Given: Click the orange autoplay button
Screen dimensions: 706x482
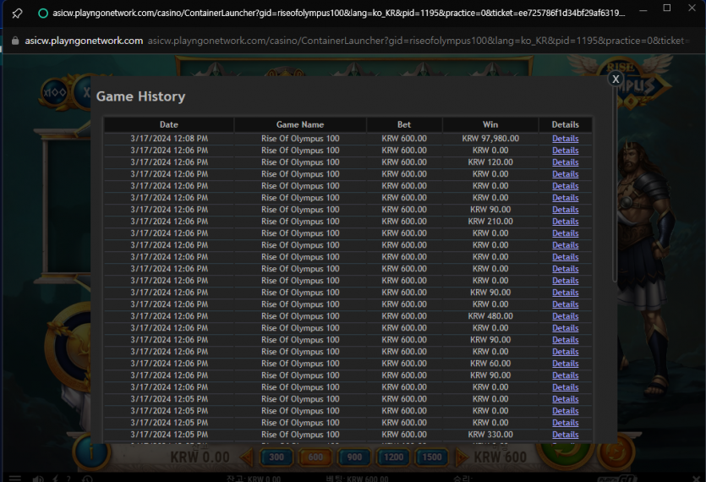Looking at the screenshot, I should pyautogui.click(x=616, y=452).
